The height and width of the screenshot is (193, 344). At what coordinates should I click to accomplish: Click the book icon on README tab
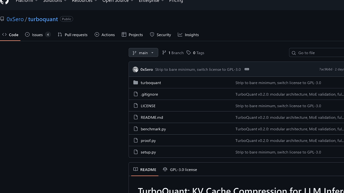[136, 169]
